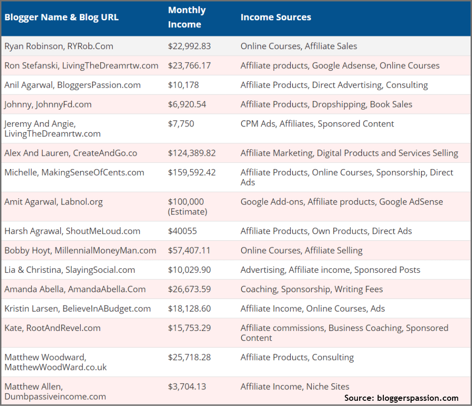
Task: Select 'Harsh Agrawal, ShoutMeLoud.com' cell
Action: pos(72,231)
